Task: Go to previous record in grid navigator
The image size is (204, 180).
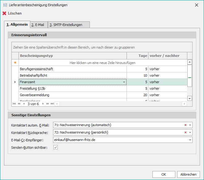Action: (x=24, y=104)
